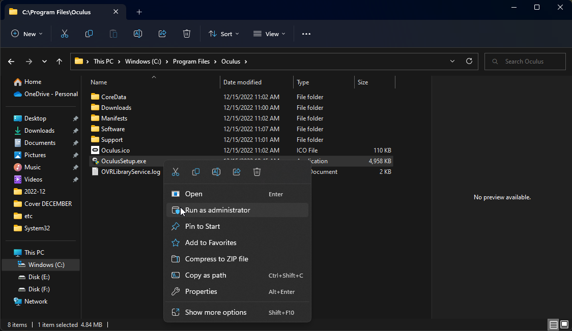Navigate to This PC in the breadcrumb
The width and height of the screenshot is (572, 331).
pos(104,62)
